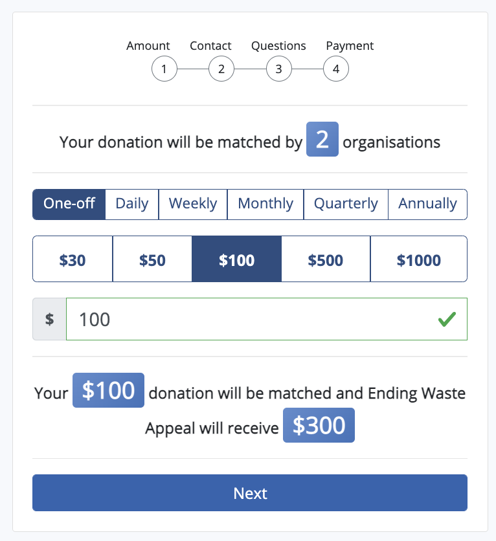Select the $30 donation amount
Screen dimensions: 496x541
pyautogui.click(x=73, y=259)
